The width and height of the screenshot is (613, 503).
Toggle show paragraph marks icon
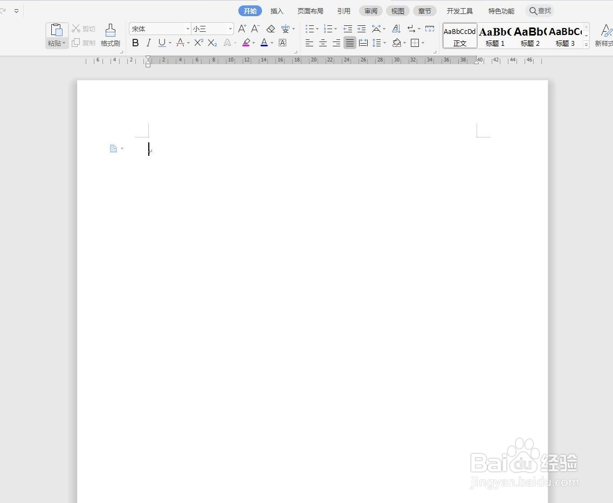(x=411, y=29)
